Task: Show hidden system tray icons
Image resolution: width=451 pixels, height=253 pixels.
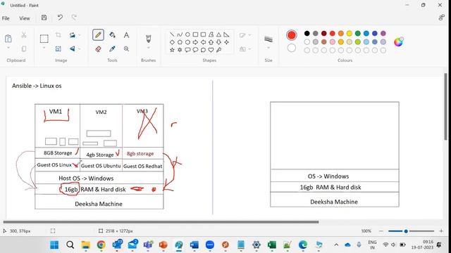Action: pos(336,245)
